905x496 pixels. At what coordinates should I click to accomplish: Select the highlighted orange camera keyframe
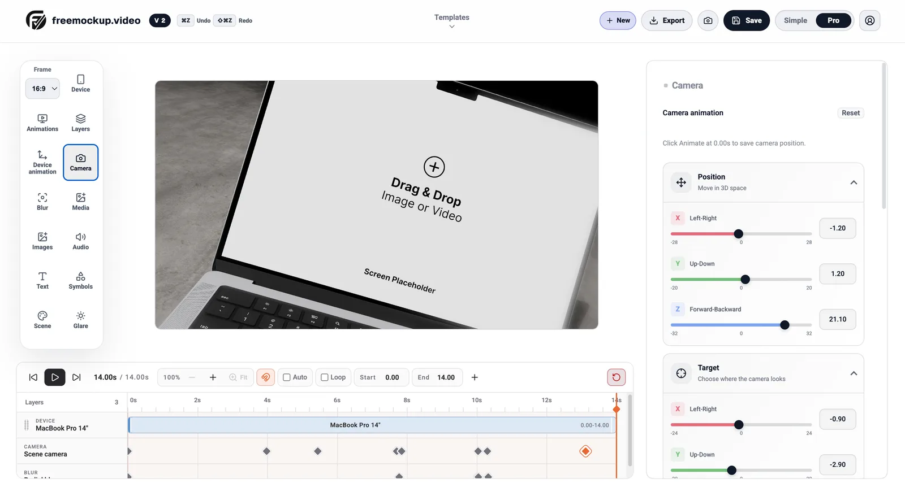(x=585, y=451)
